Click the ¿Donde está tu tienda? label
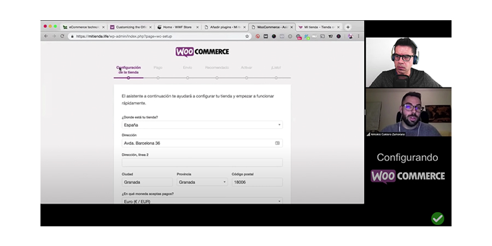The width and height of the screenshot is (492, 246). tap(140, 118)
